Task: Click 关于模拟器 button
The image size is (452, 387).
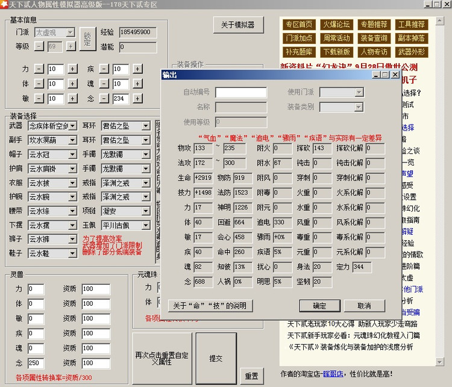Action: click(x=239, y=25)
